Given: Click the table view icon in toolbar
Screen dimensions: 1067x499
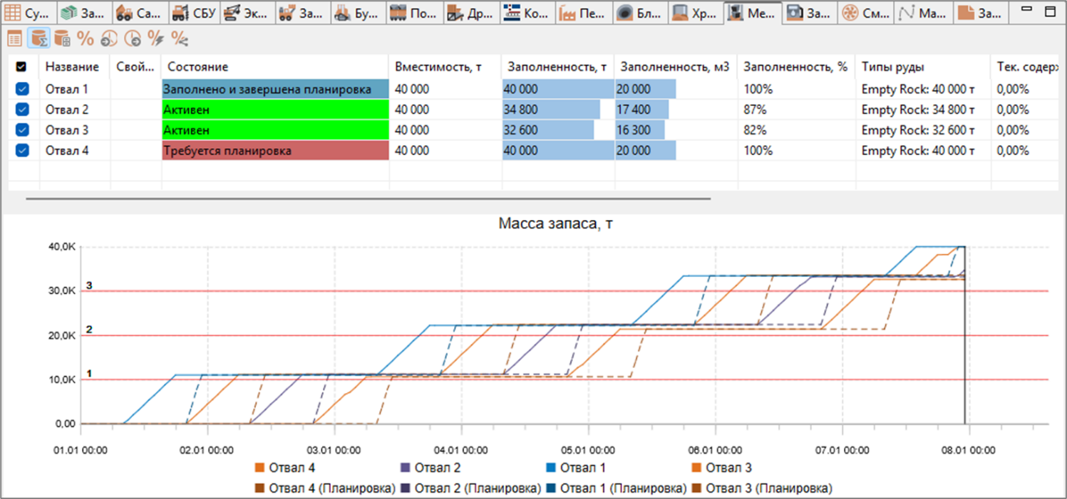Looking at the screenshot, I should [14, 38].
